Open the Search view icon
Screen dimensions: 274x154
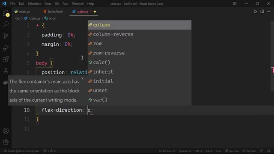click(6, 24)
